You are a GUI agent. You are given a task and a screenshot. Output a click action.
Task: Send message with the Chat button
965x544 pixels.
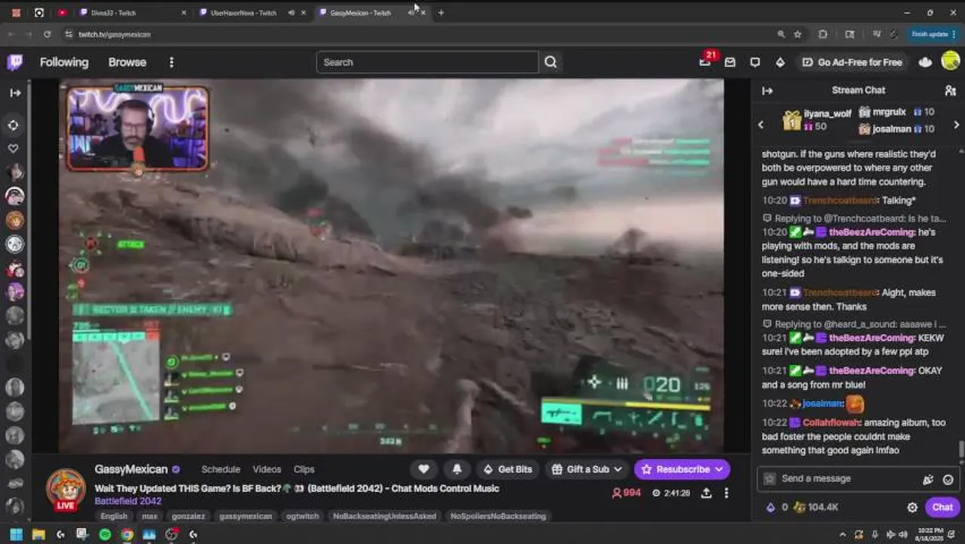942,508
